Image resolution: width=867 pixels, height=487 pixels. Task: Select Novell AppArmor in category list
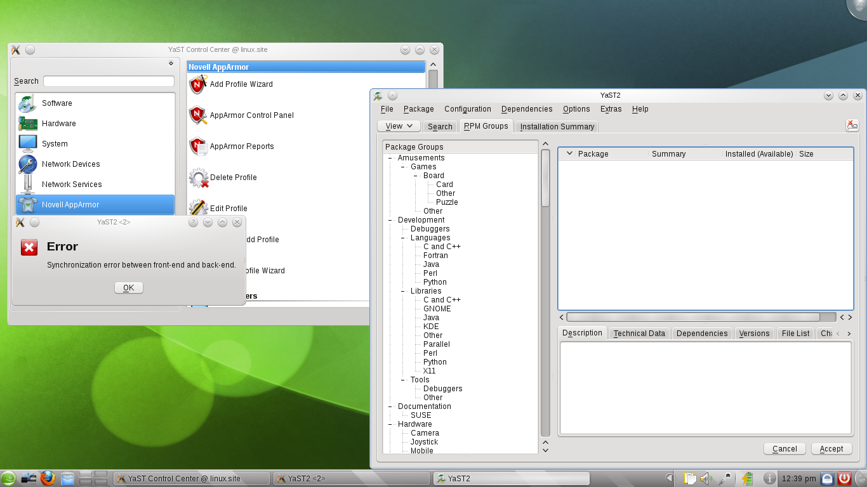click(x=95, y=205)
